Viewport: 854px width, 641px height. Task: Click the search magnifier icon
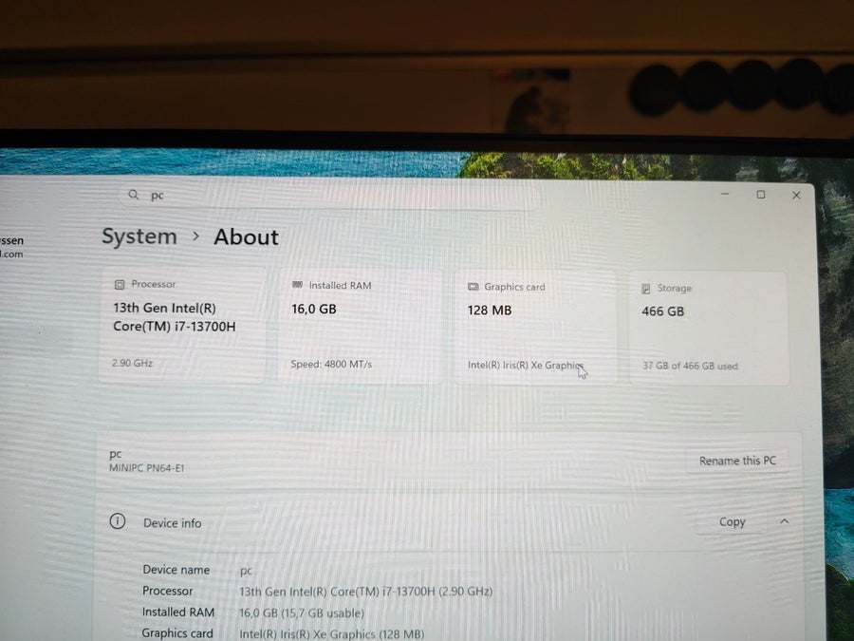point(134,195)
